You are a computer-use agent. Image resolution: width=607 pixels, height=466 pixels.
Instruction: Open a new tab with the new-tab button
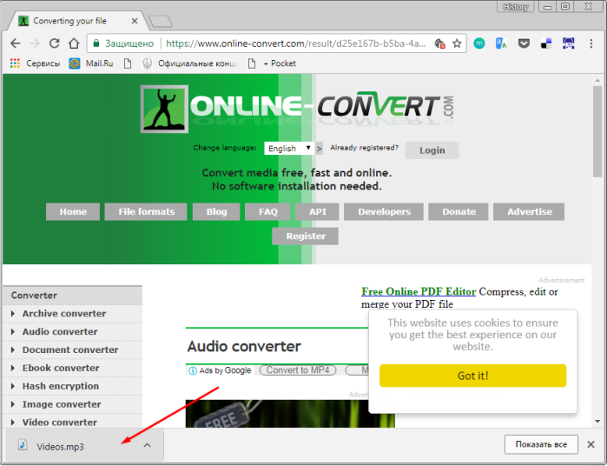[x=161, y=22]
